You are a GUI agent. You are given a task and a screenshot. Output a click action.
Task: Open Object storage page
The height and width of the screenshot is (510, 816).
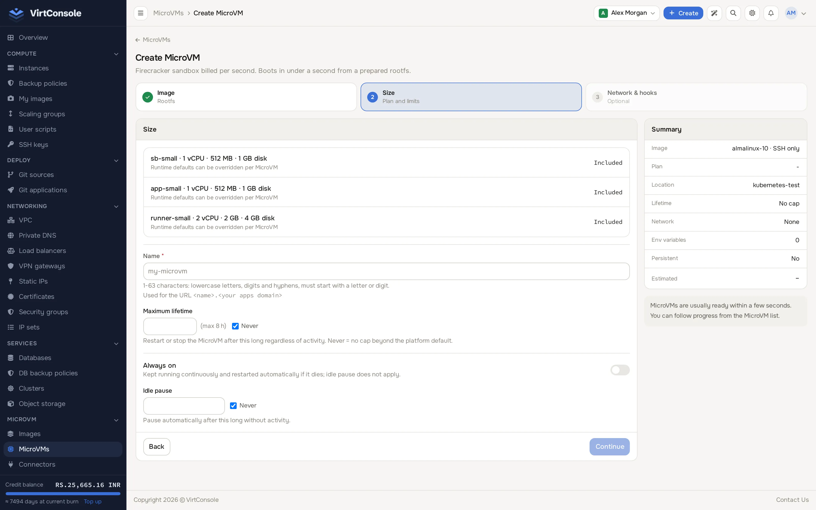[63, 404]
